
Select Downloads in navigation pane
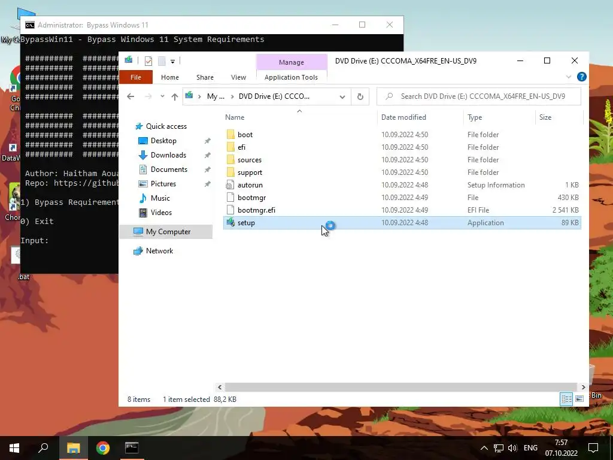point(168,155)
